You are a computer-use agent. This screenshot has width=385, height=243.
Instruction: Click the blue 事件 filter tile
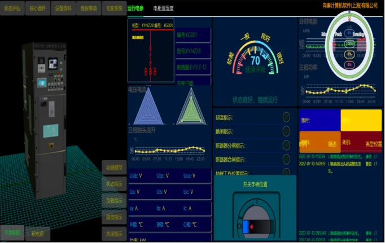(x=320, y=120)
